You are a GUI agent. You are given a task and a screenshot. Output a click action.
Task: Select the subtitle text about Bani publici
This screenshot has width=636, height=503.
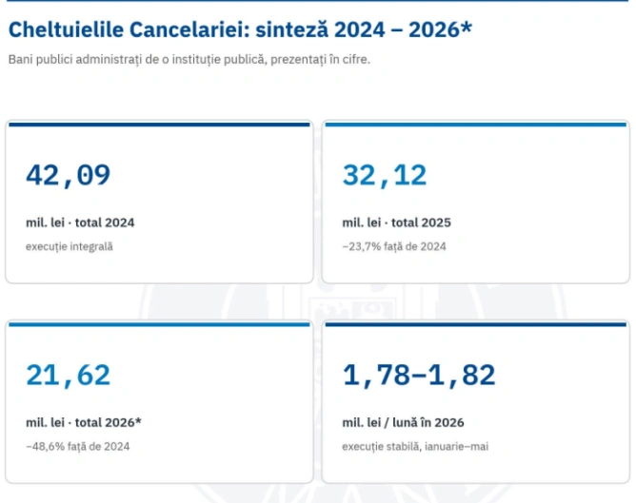(189, 60)
